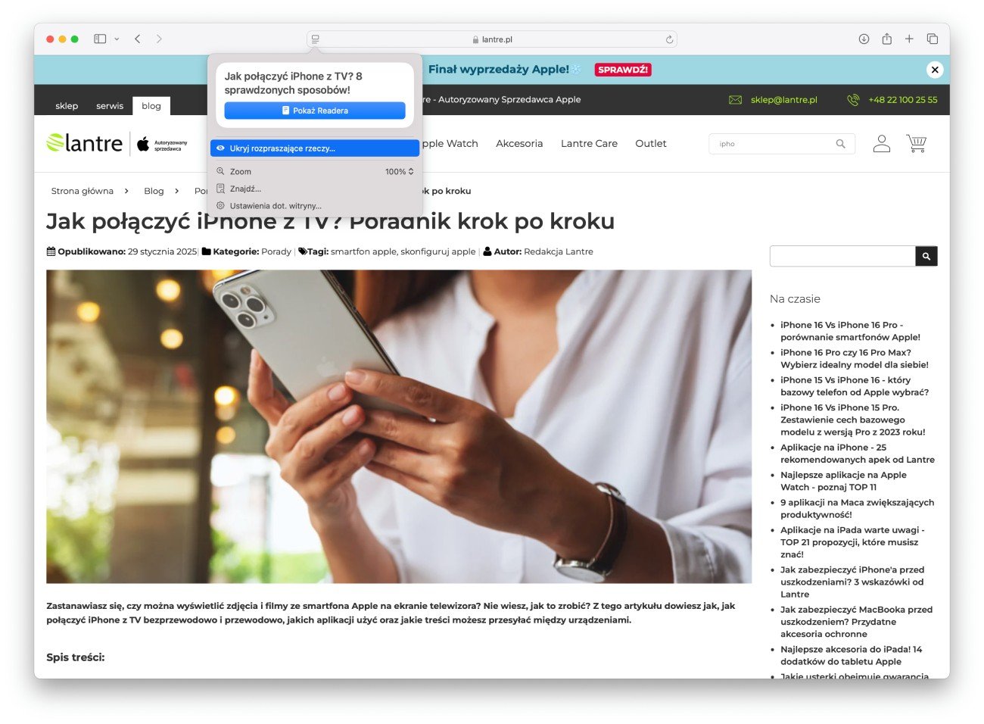984x724 pixels.
Task: Click the envelope email icon
Action: point(735,100)
